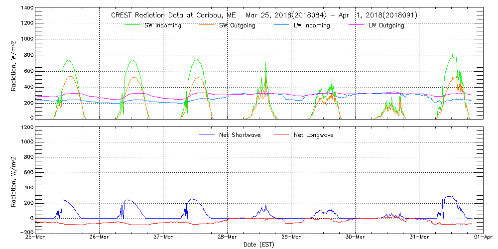Click the 01-Apr date tick label

(482, 238)
